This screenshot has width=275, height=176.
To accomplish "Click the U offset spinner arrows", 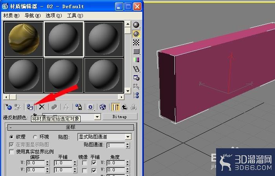I will 48,163.
